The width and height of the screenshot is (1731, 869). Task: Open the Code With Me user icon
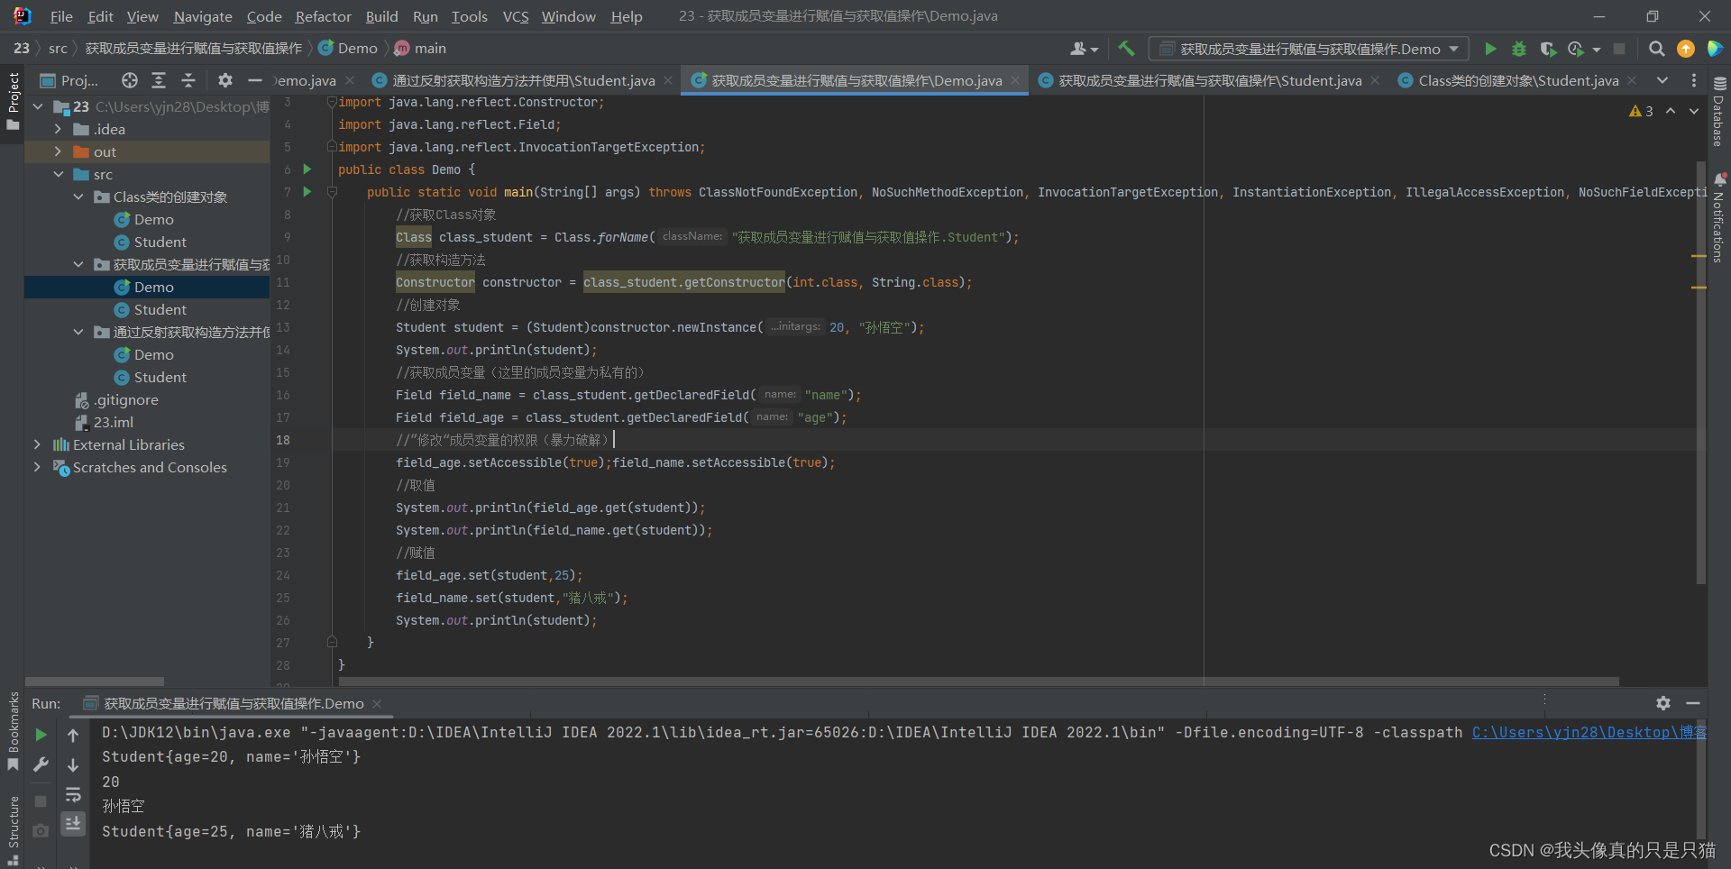pyautogui.click(x=1084, y=49)
